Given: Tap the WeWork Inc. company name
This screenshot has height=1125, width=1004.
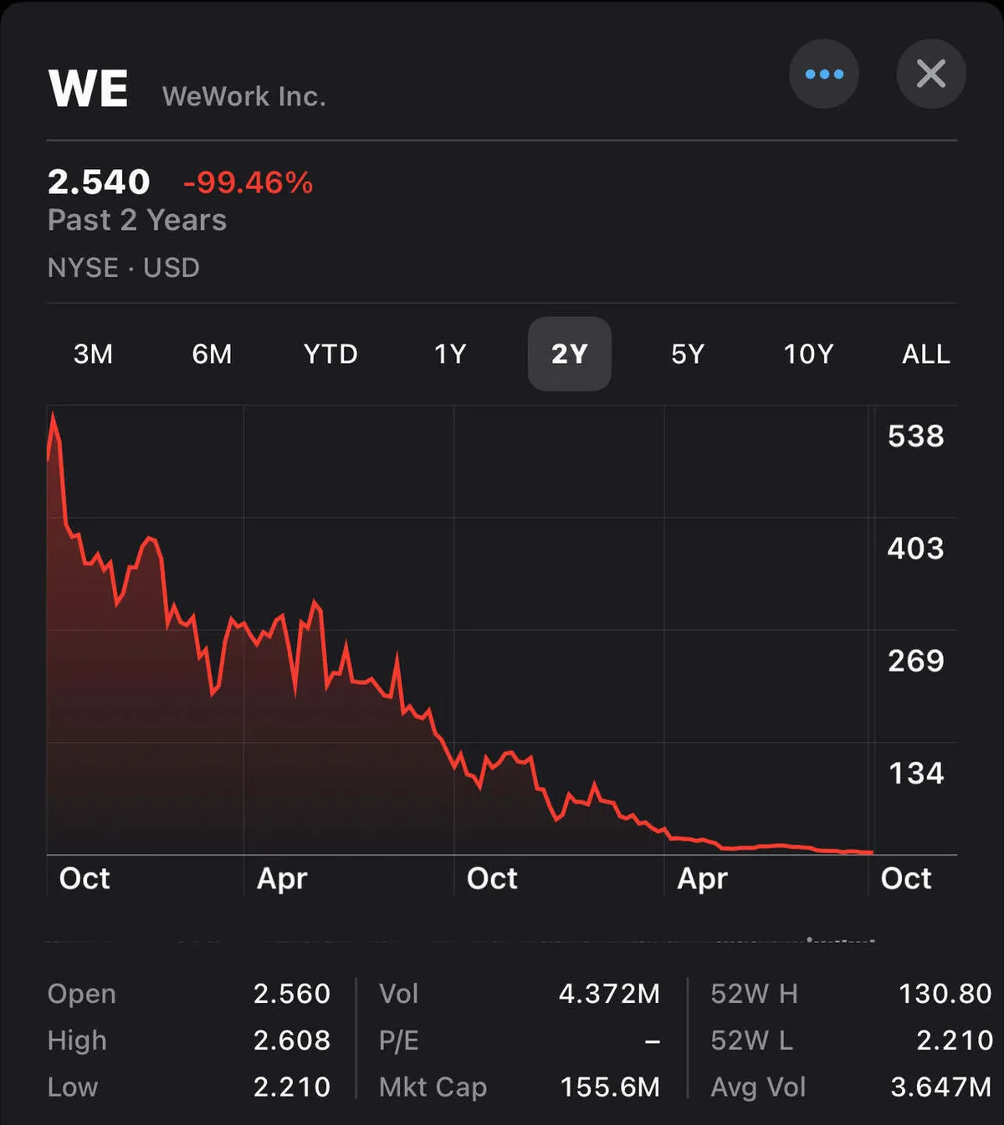Looking at the screenshot, I should click(x=243, y=96).
